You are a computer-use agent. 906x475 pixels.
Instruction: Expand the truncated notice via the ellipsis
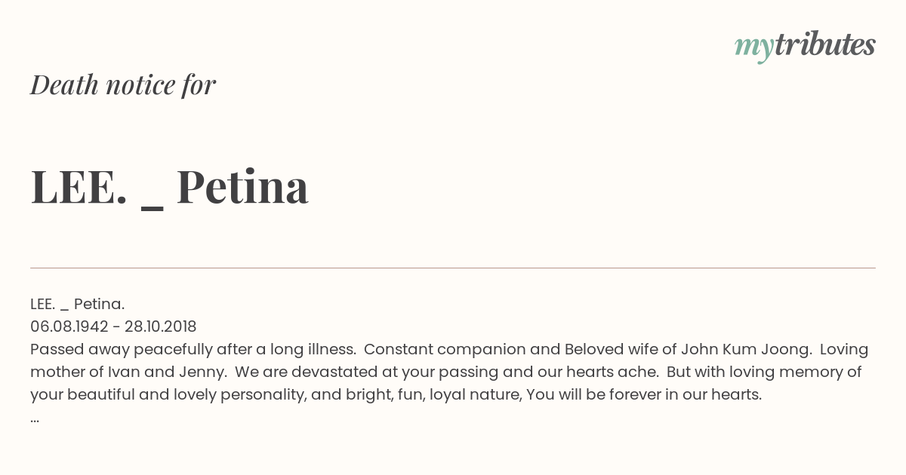35,418
